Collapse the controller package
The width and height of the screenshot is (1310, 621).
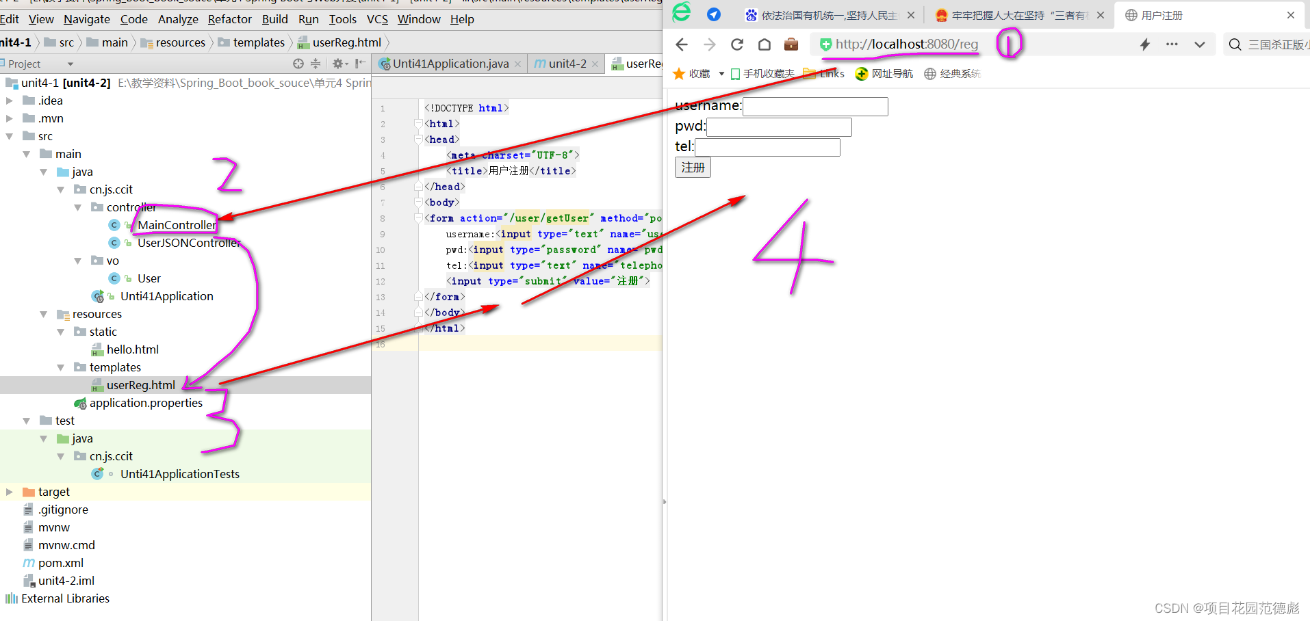pos(77,207)
